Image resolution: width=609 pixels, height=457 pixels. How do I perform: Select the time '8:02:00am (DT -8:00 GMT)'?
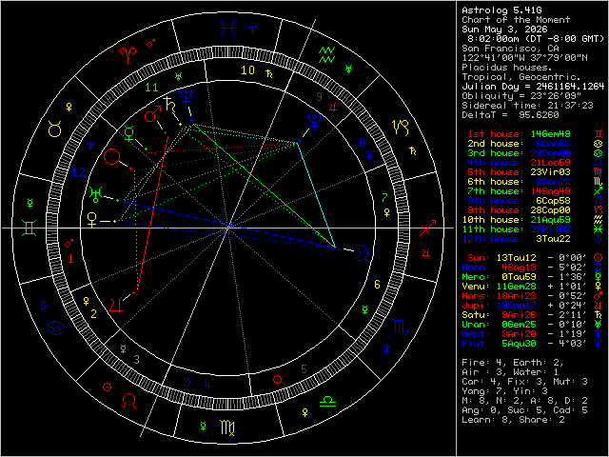[536, 39]
